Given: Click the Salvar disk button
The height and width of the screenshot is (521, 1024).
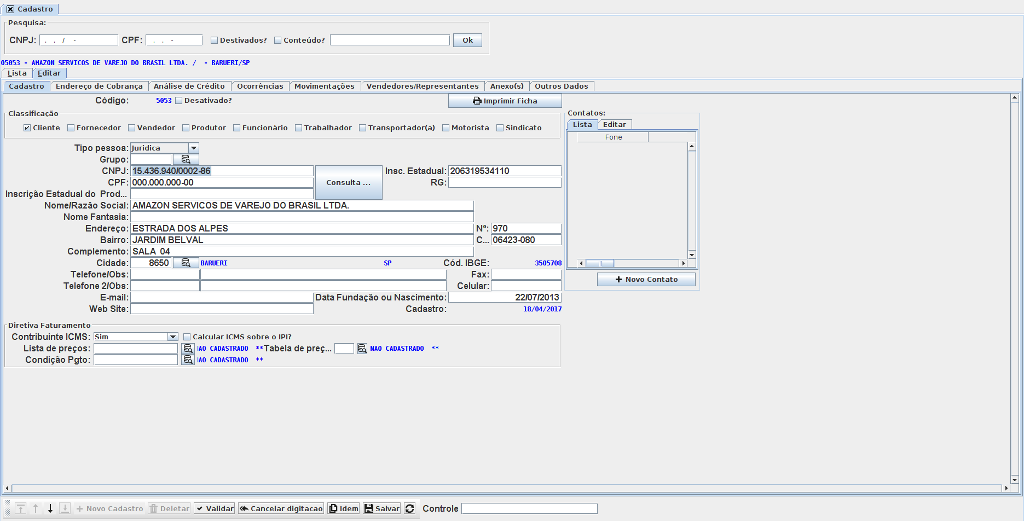Looking at the screenshot, I should click(x=382, y=508).
